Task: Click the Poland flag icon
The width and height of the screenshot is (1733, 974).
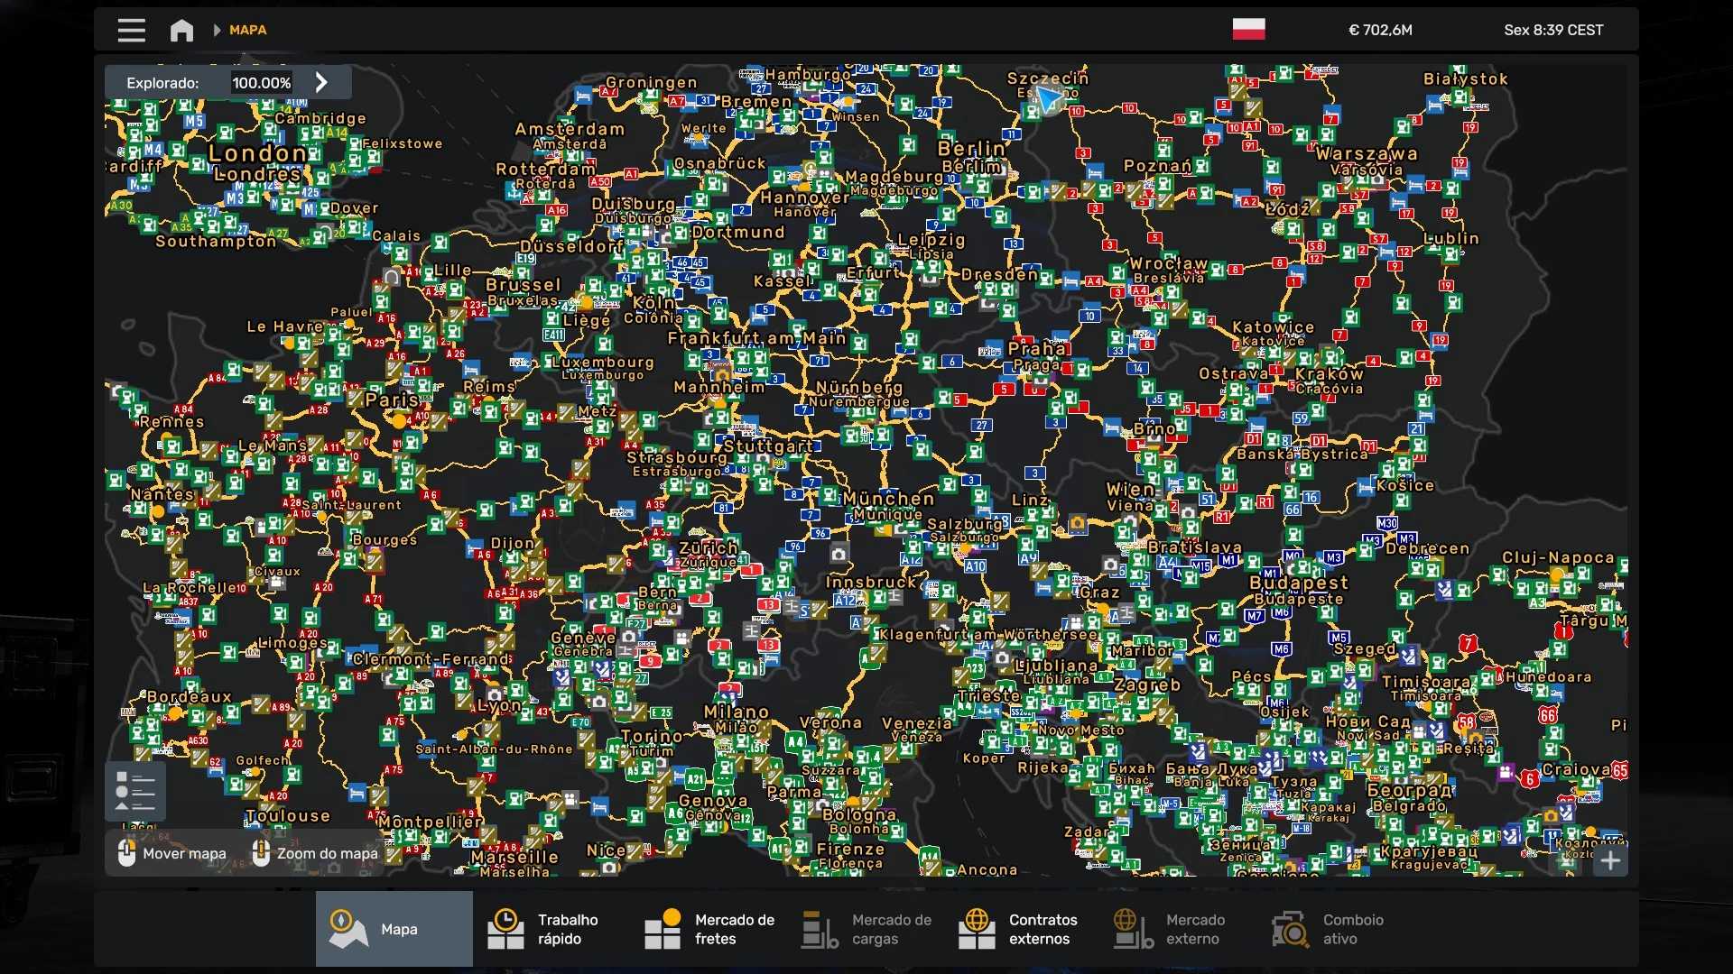Action: pos(1248,29)
